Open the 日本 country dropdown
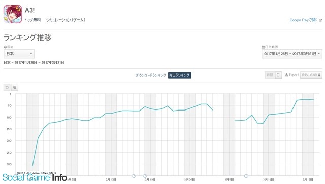This screenshot has width=325, height=184. pos(19,54)
